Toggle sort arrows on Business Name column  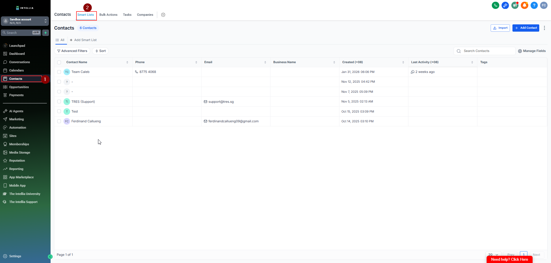click(x=334, y=62)
